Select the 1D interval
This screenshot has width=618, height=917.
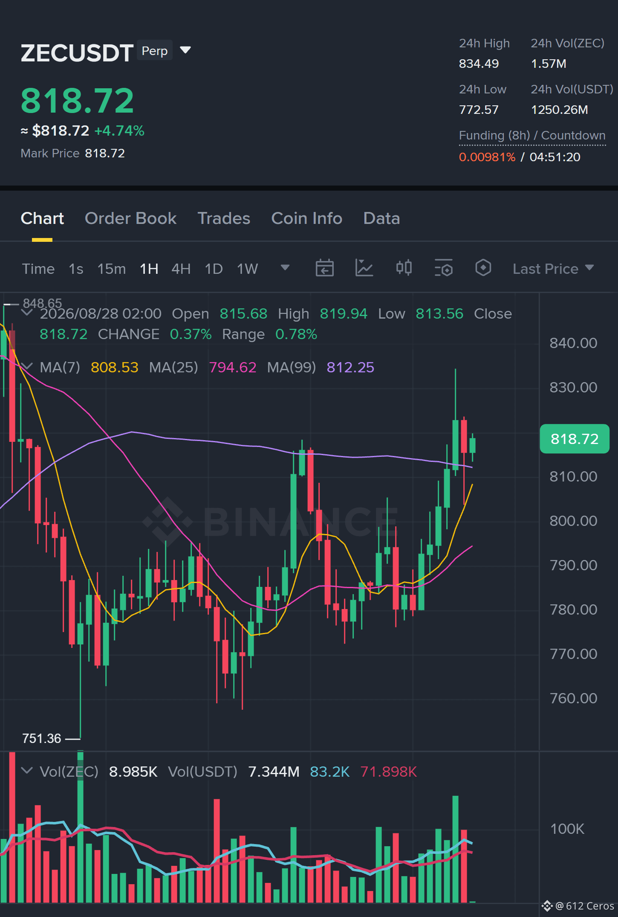coord(214,269)
